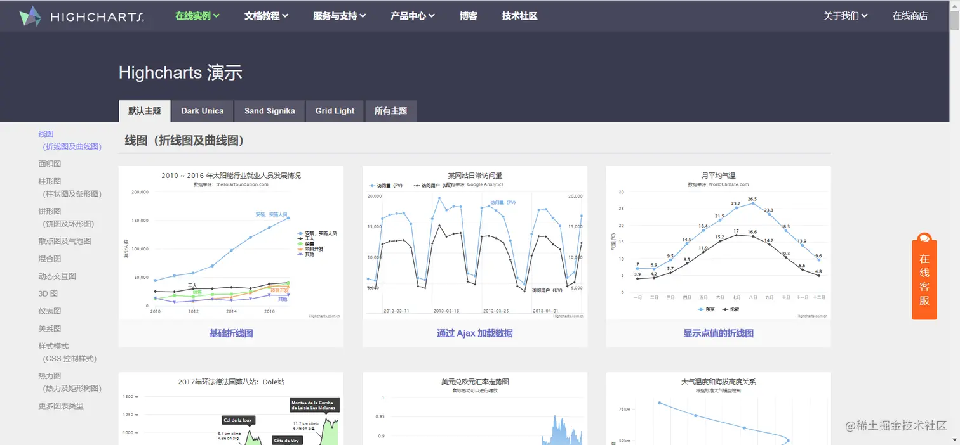Switch to the Dark Unica theme tab
The height and width of the screenshot is (445, 960).
pos(202,111)
